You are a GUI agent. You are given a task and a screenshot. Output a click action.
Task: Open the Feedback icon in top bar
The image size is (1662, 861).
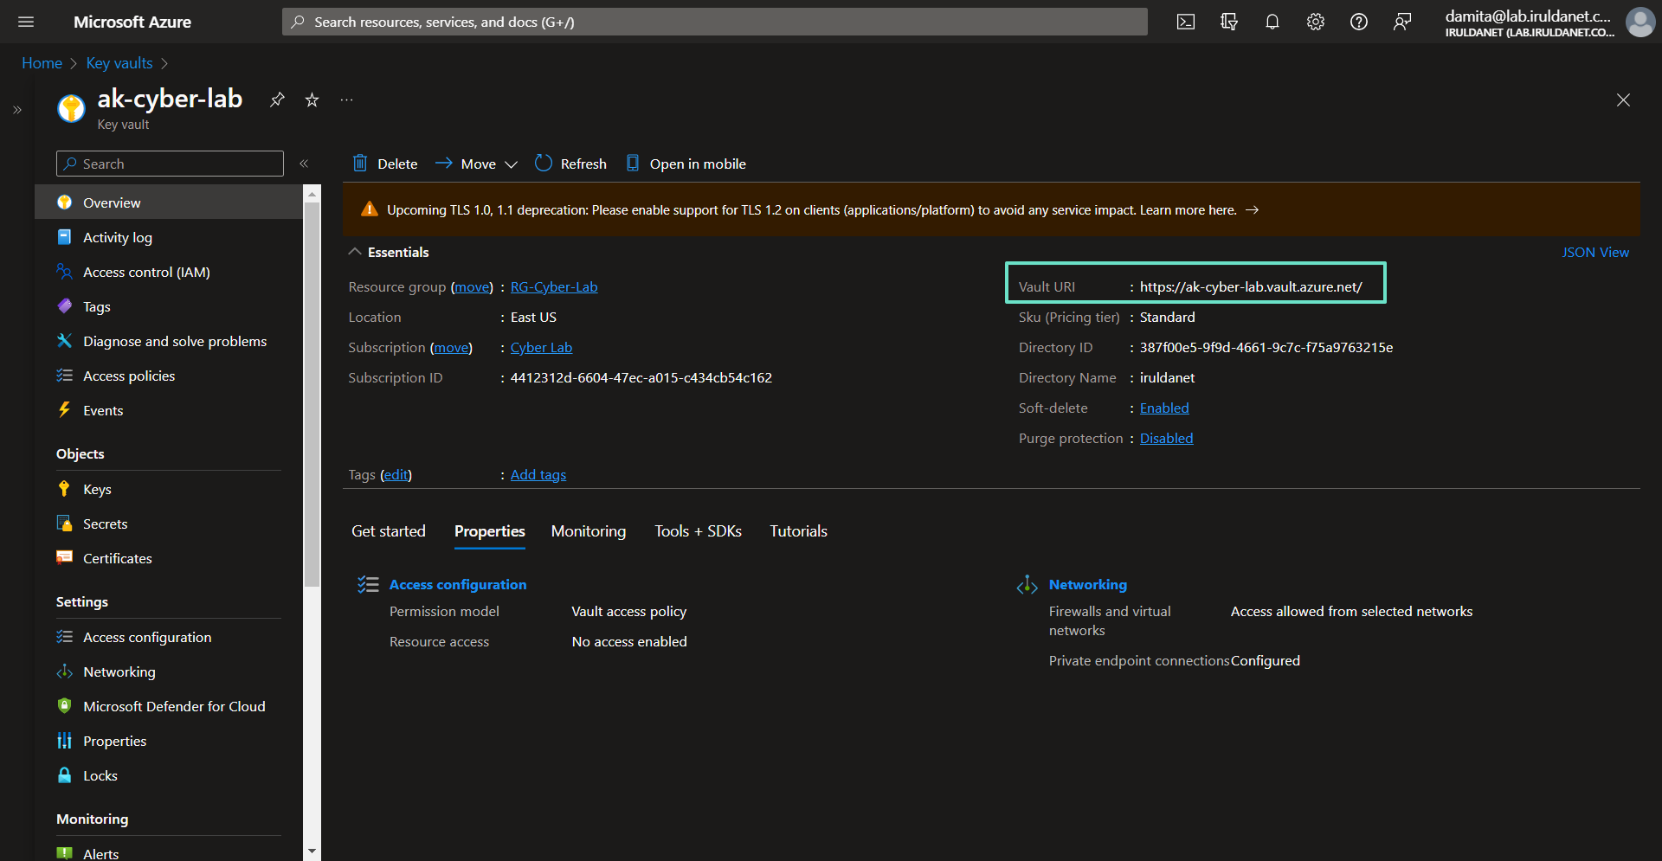point(1402,22)
